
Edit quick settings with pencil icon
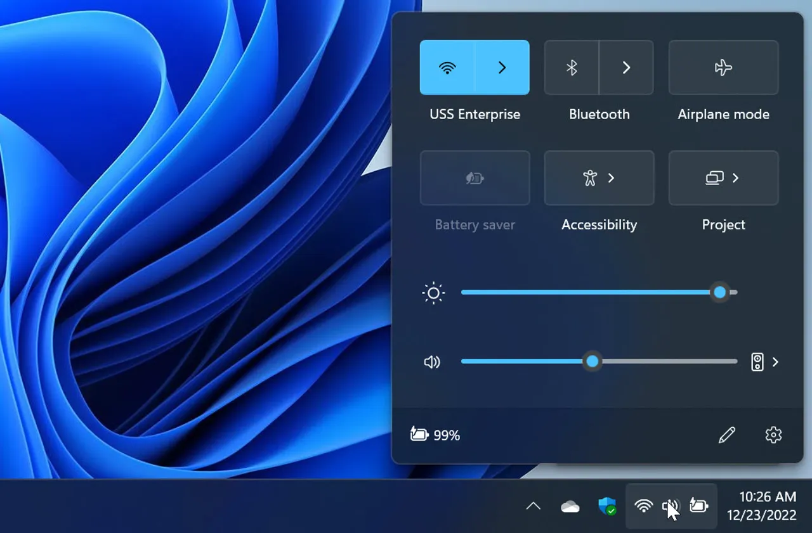(726, 435)
